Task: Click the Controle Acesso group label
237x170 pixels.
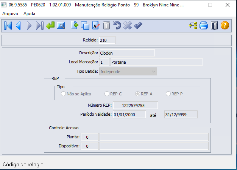Action: [x=64, y=128]
